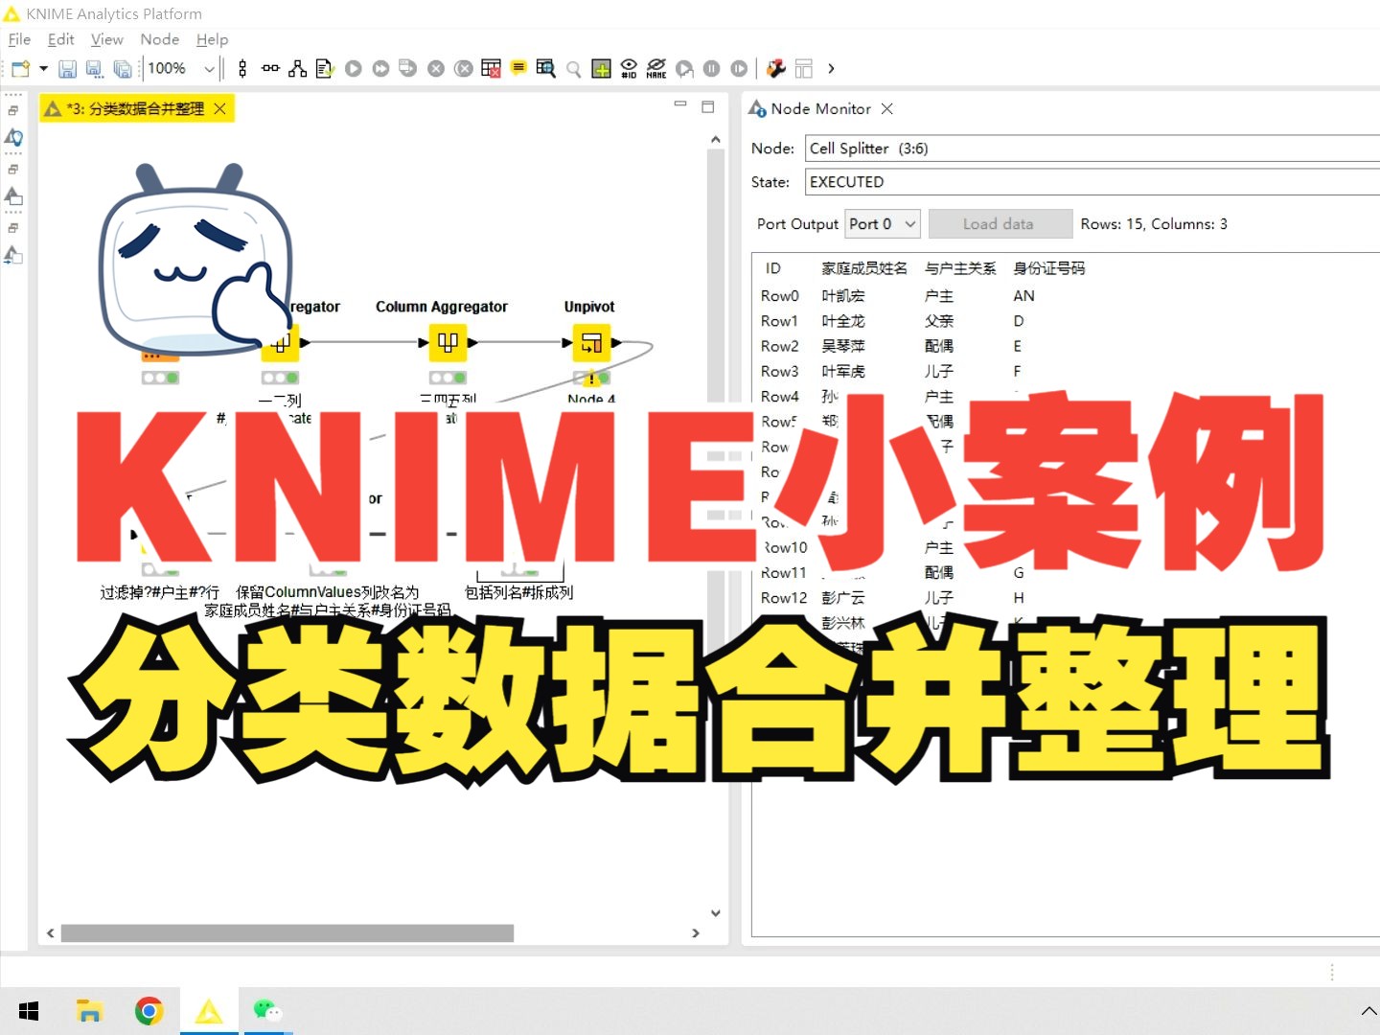Screen dimensions: 1380x1035
Task: Click the Node name field showing Cell Splitter
Action: point(1092,148)
